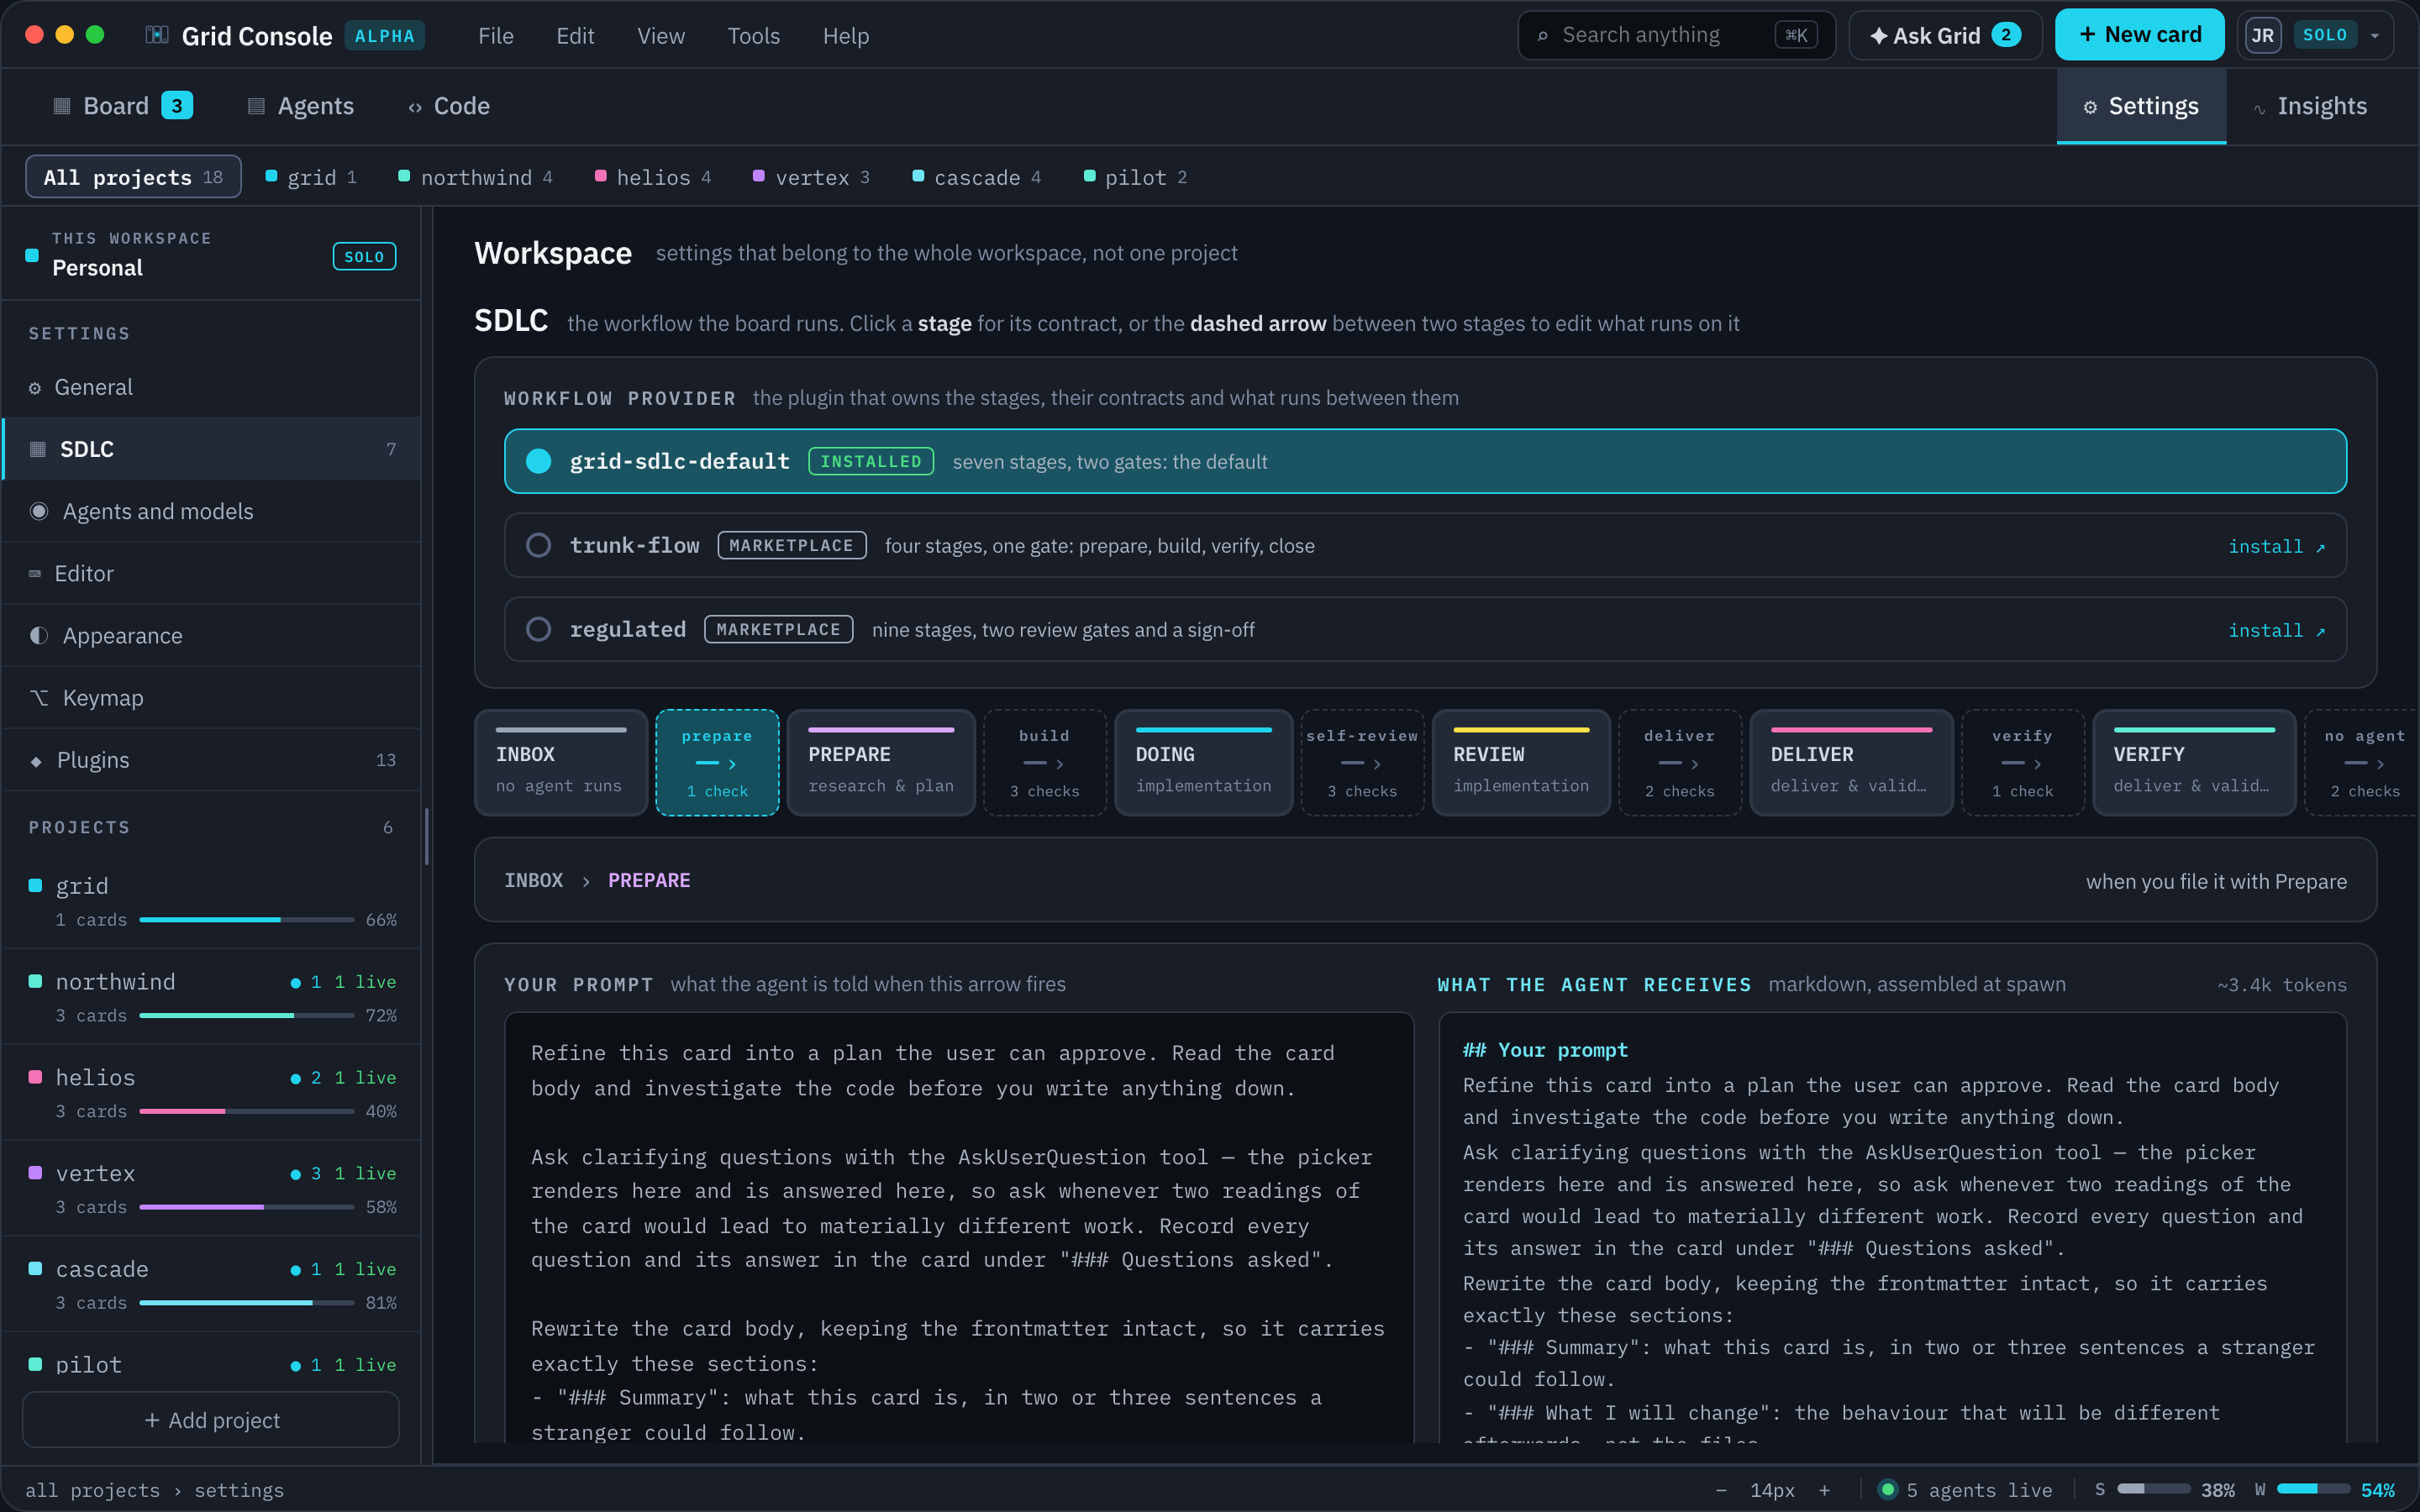Open the verify dashed arrow transition
Screen dimensions: 2420x1512
2022,763
